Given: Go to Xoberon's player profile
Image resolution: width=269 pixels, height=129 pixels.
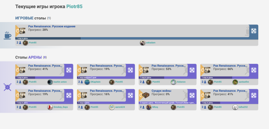Looking at the screenshot, I should point(181,82).
